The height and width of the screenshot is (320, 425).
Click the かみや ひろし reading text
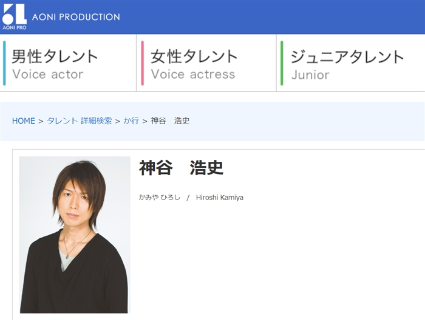(x=160, y=198)
